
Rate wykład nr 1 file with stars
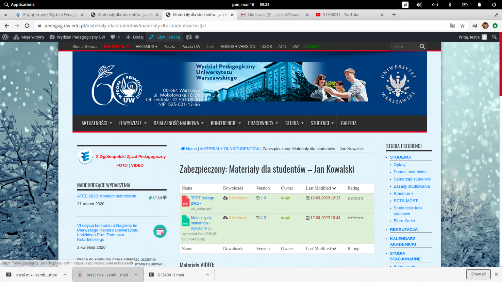[x=356, y=218]
